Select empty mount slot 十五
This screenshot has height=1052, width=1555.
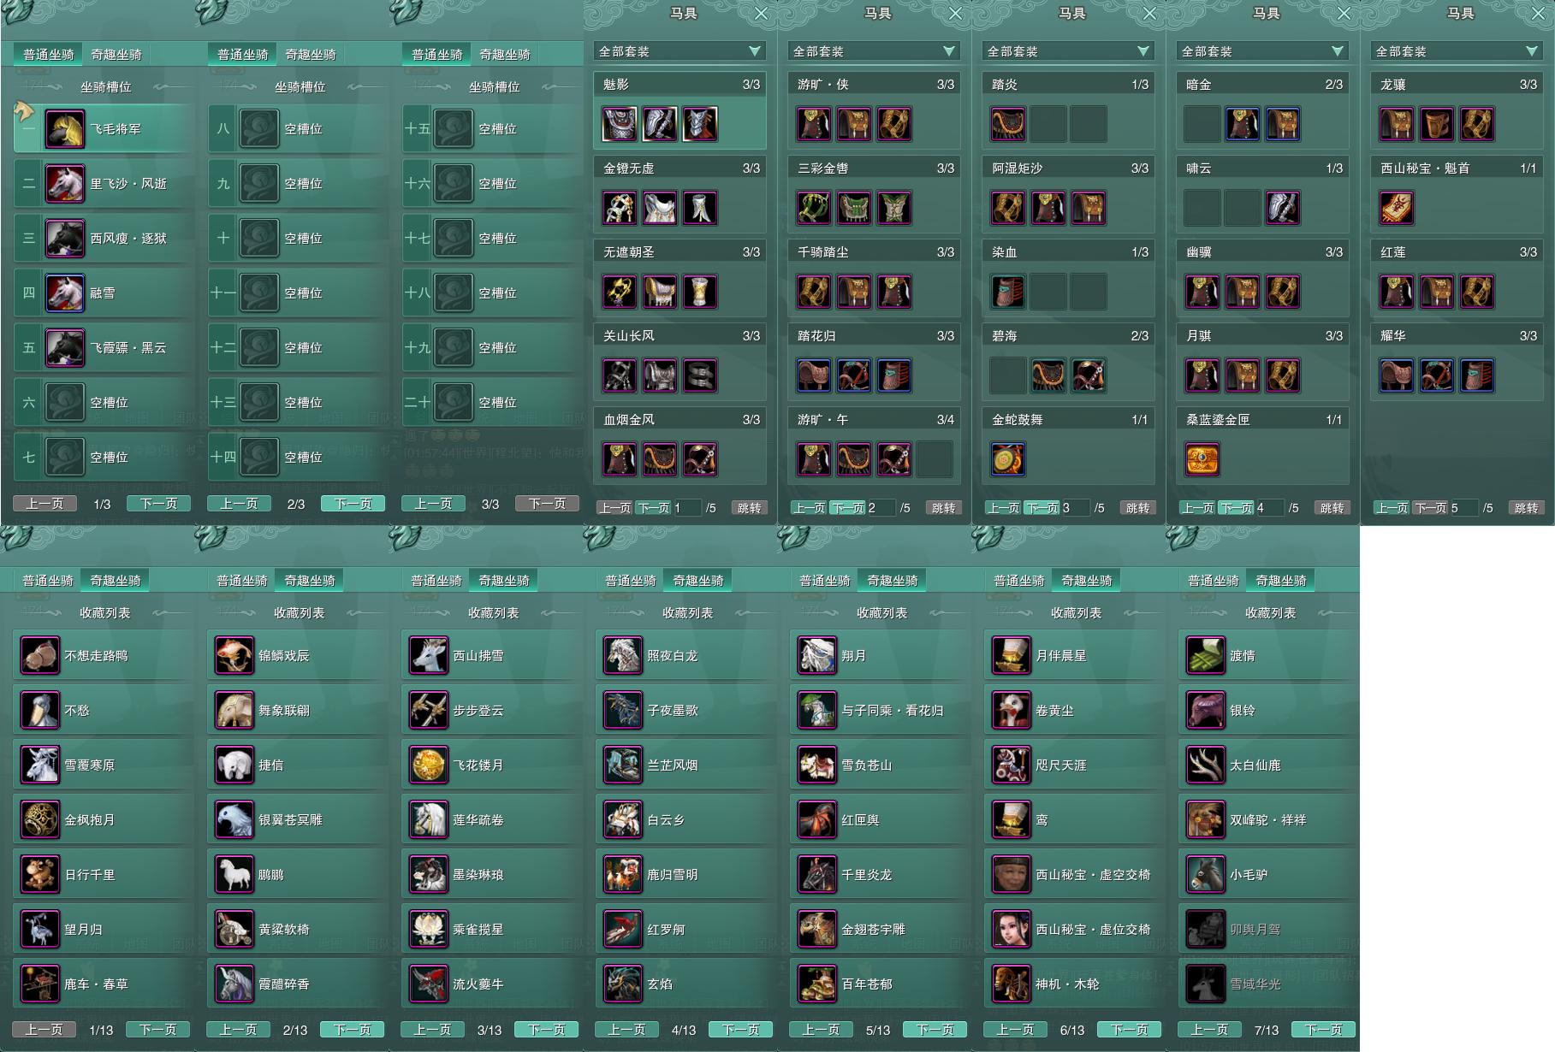click(x=491, y=129)
